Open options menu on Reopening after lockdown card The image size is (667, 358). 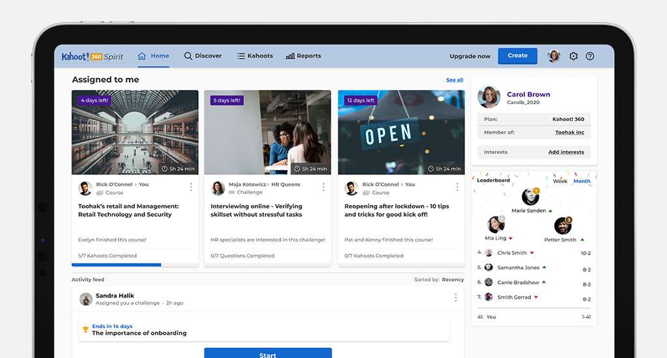(457, 187)
